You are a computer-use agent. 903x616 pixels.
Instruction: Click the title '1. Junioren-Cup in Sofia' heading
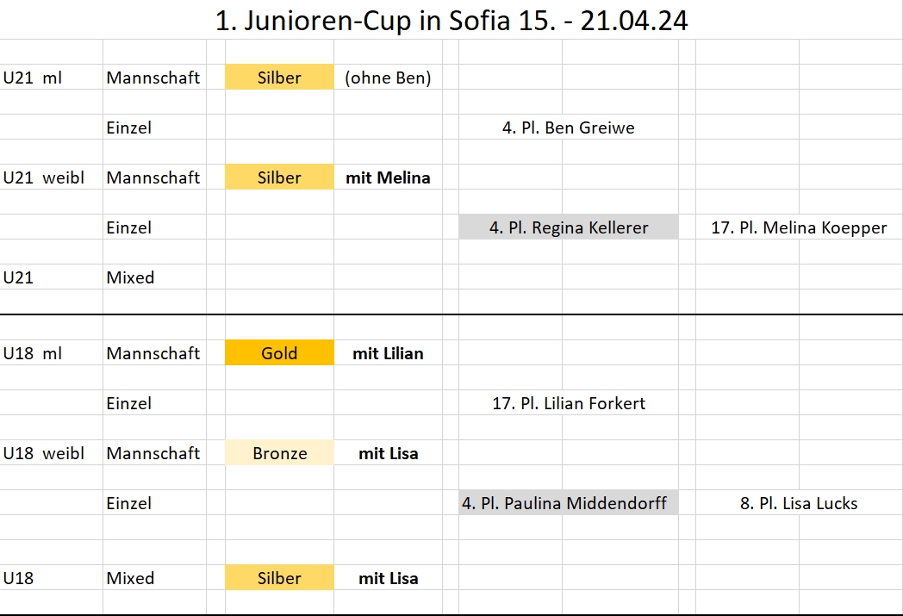[451, 21]
